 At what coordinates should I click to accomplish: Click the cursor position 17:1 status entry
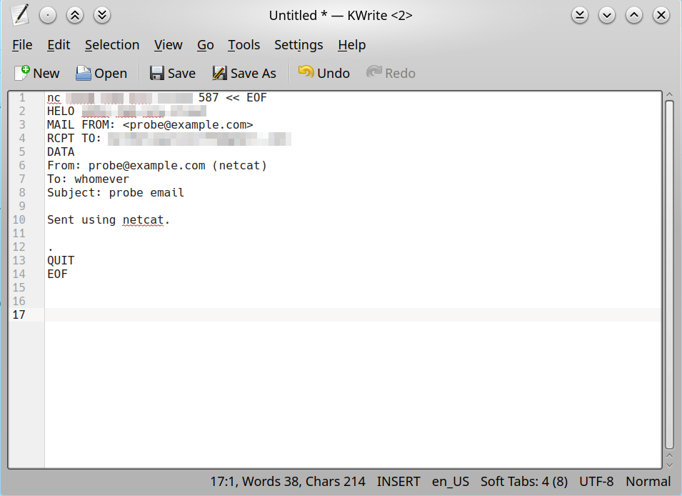288,482
